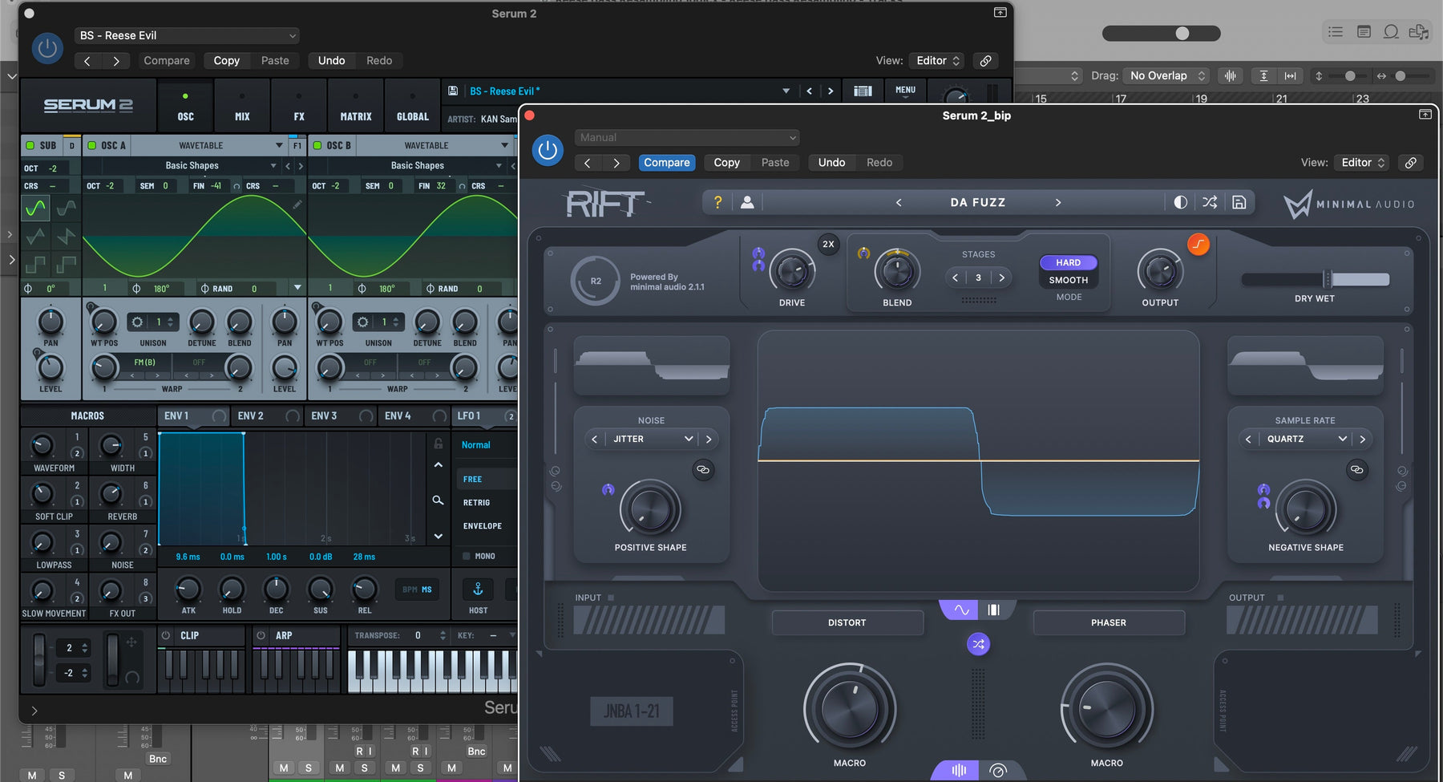Disable the OSC A enable checkbox
Viewport: 1443px width, 782px height.
tap(91, 145)
